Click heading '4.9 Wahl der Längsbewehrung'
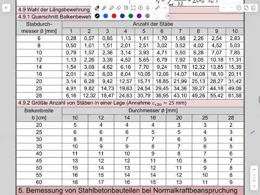 click(x=54, y=10)
